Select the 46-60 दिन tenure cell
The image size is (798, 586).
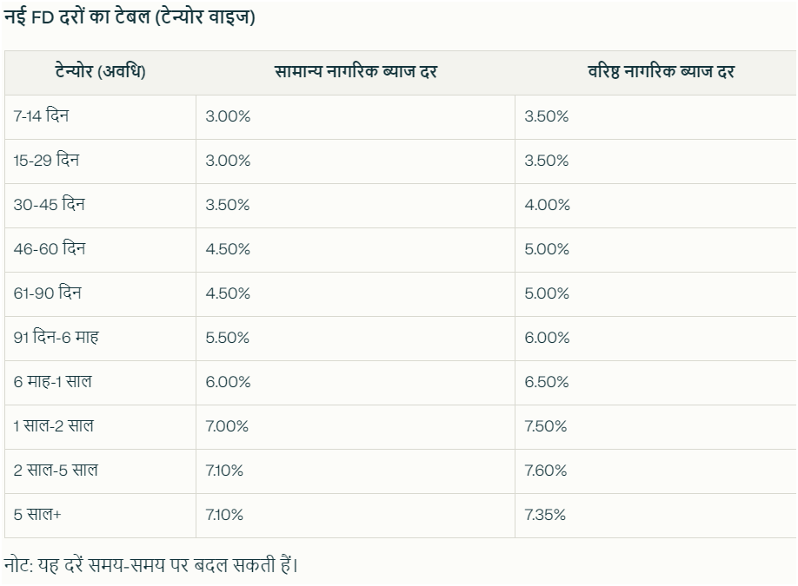coord(50,249)
